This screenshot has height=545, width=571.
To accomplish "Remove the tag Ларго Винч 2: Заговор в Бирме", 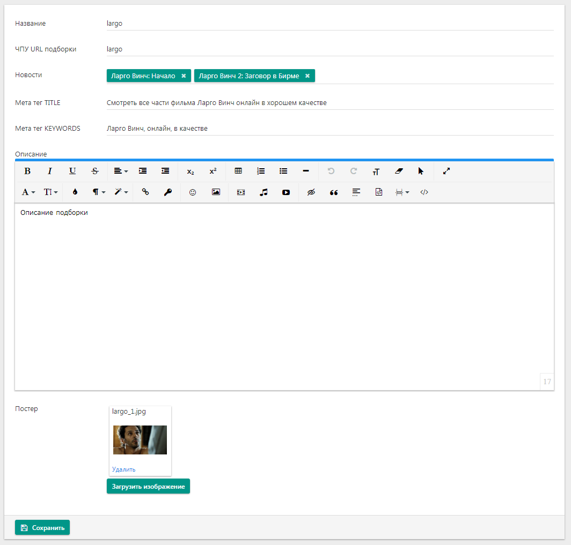I will 307,76.
